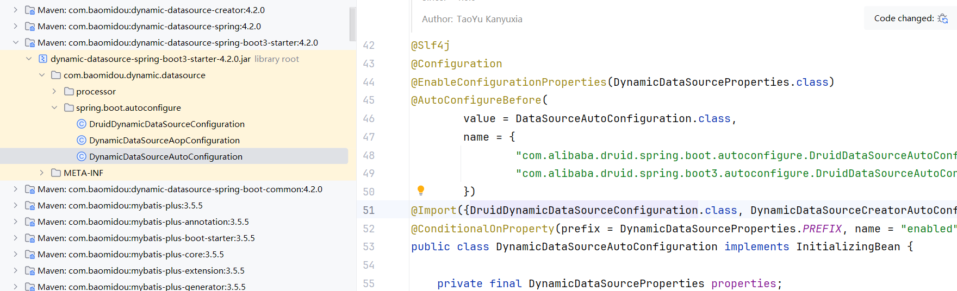Expand Maven dynamic-datasource-spring-boot-common:4.2.0 node

pyautogui.click(x=15, y=189)
